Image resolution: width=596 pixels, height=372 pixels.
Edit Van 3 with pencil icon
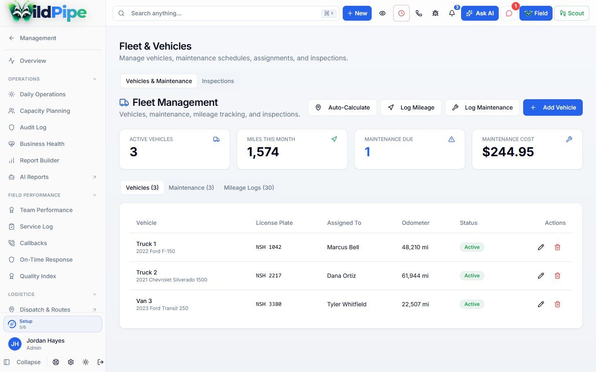[541, 304]
